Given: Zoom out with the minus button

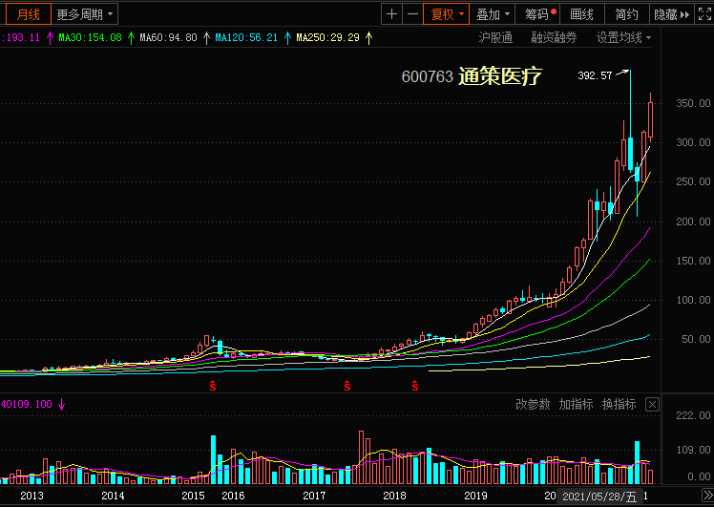Looking at the screenshot, I should click(x=412, y=14).
